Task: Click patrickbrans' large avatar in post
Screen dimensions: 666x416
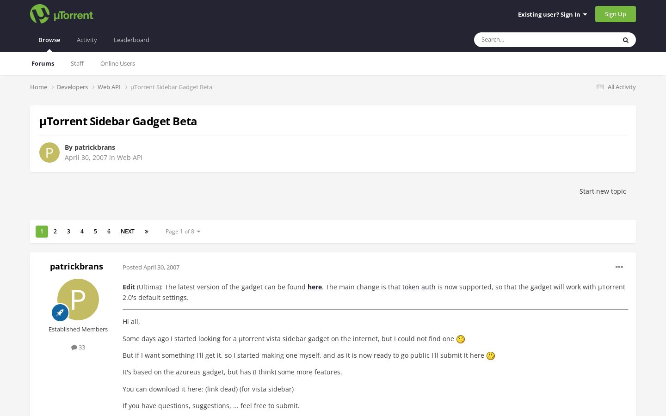Action: click(x=78, y=300)
